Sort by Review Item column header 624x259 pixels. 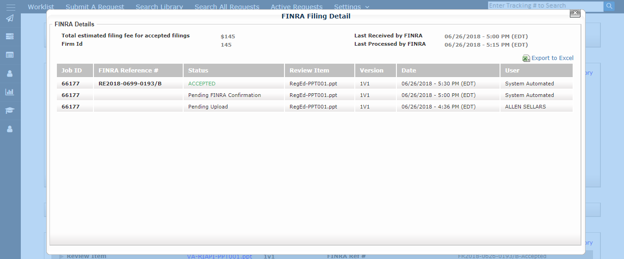(x=320, y=71)
